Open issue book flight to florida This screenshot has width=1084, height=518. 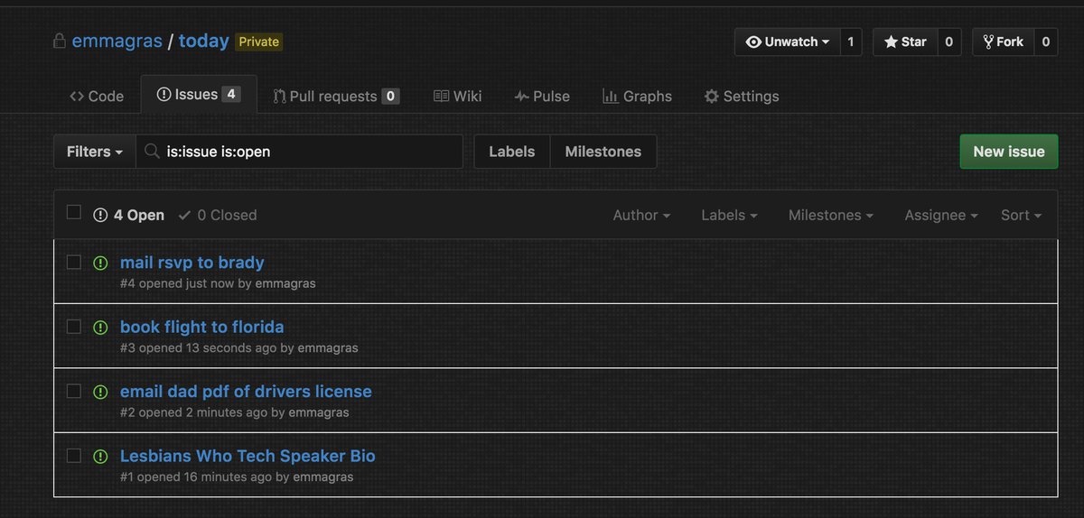[202, 327]
